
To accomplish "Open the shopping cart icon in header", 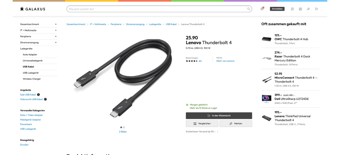I will pos(316,9).
